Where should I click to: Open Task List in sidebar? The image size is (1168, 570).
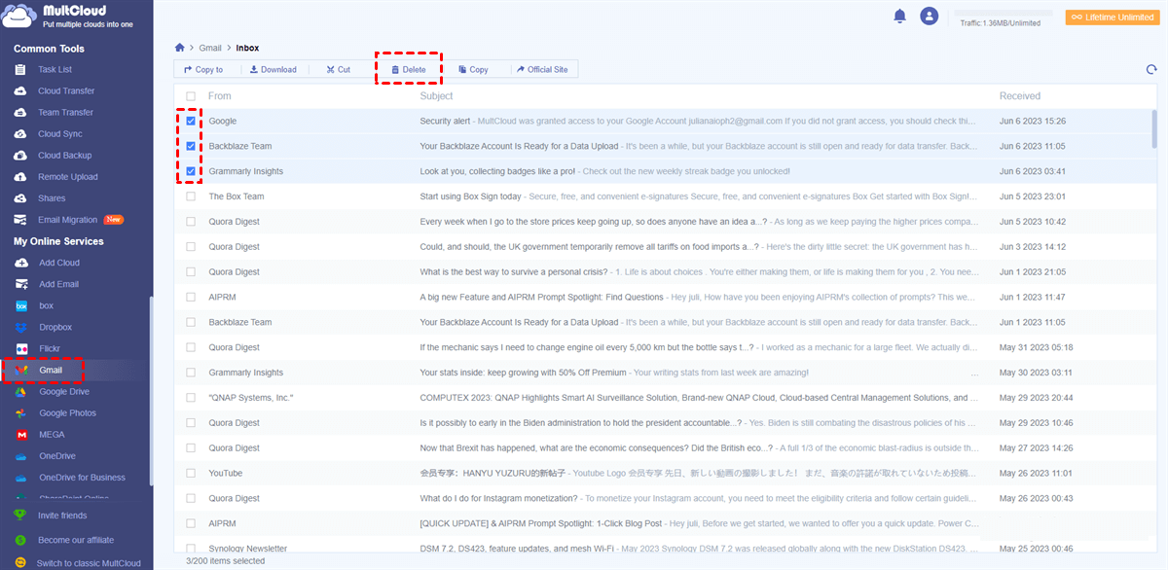[55, 70]
